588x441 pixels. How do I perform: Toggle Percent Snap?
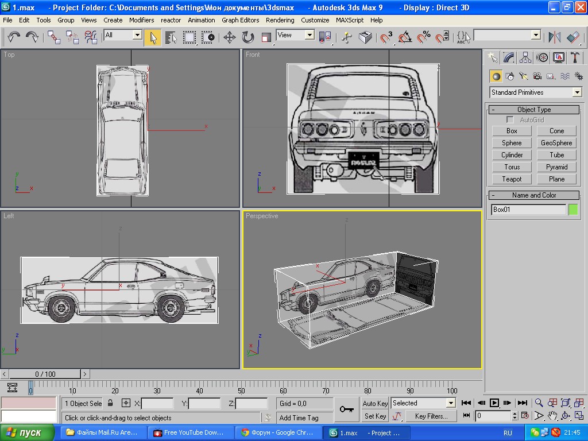tap(423, 37)
